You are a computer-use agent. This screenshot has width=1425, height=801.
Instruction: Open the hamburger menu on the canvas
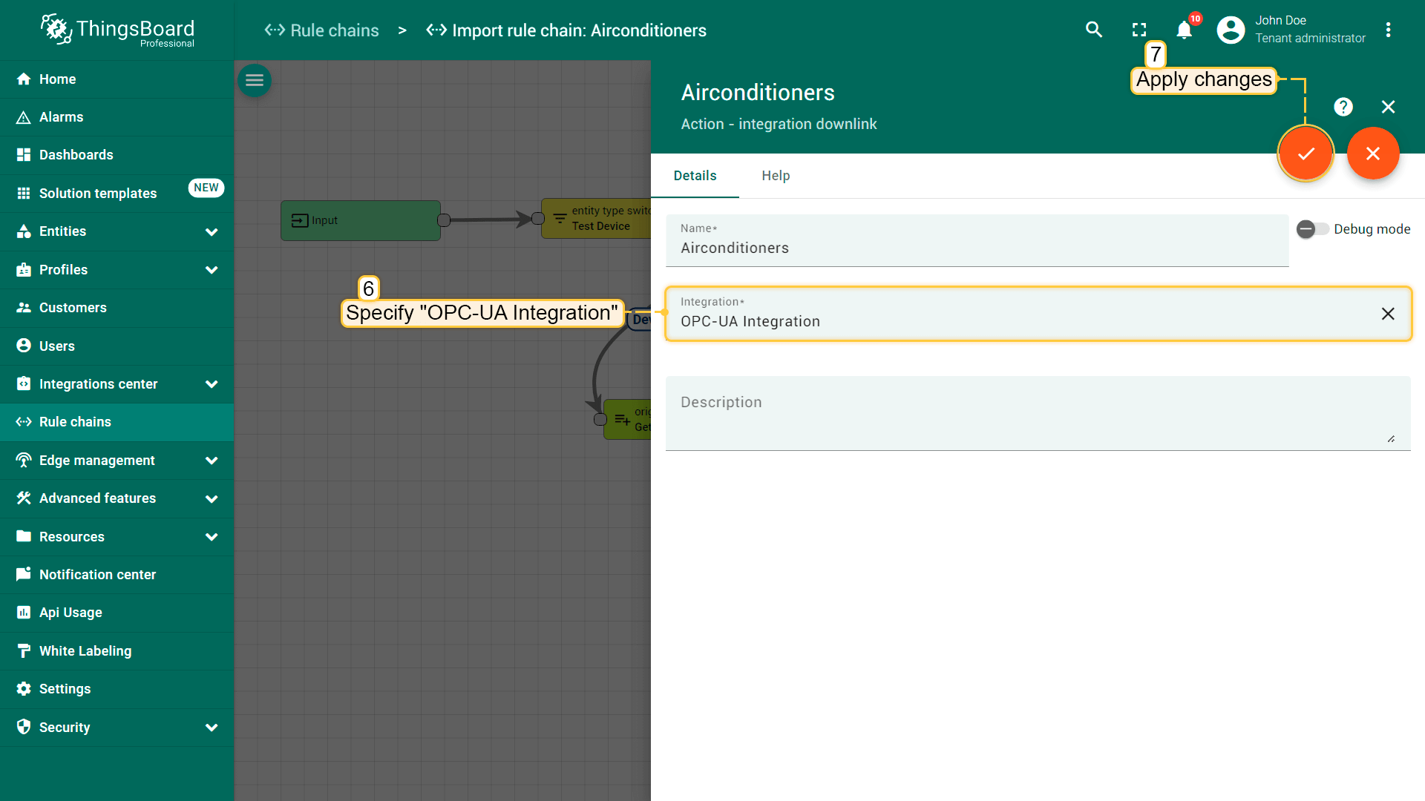tap(255, 80)
